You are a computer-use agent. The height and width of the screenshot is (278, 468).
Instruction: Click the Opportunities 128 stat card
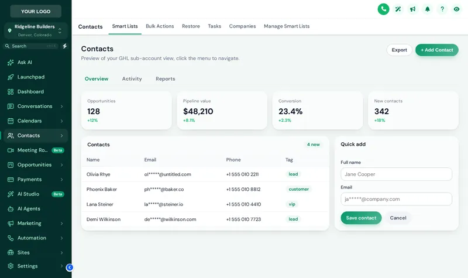coord(126,111)
